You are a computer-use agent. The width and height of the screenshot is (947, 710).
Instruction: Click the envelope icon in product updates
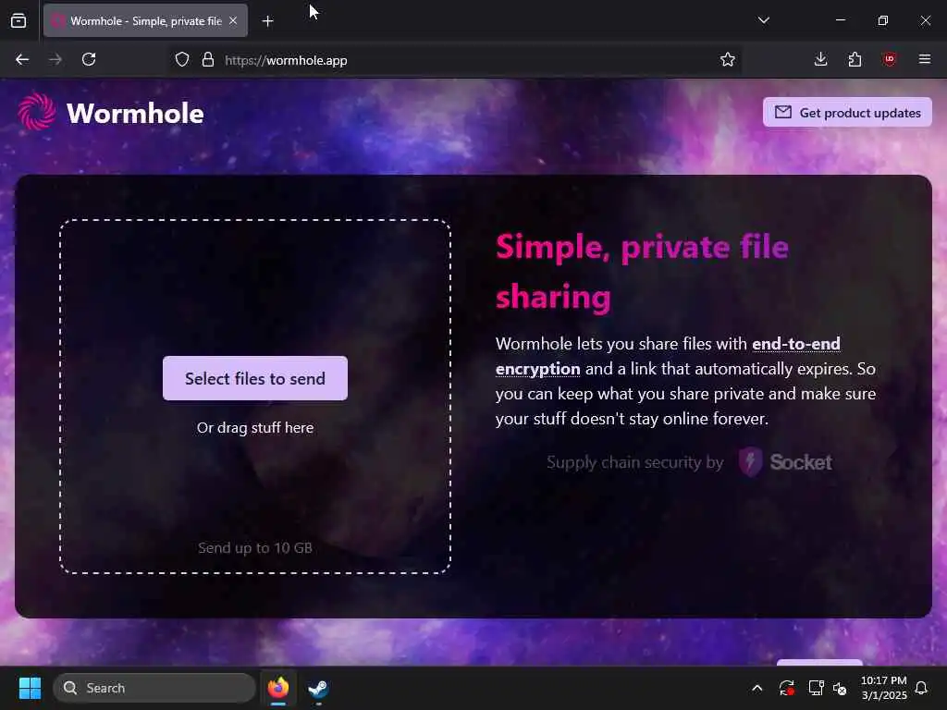[x=782, y=112]
